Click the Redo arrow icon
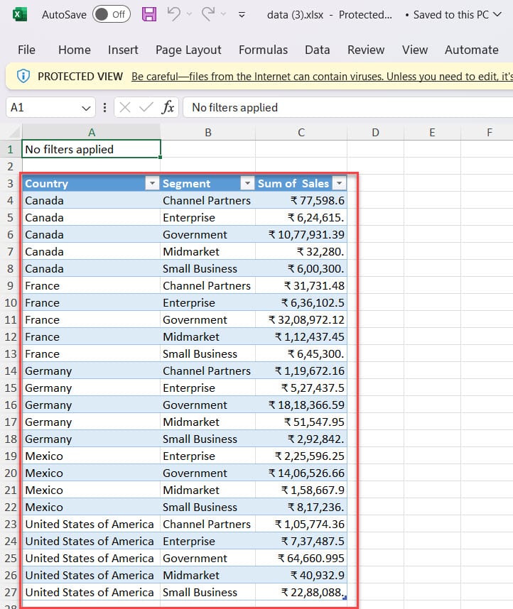Screen dimensions: 513x609 click(x=208, y=14)
